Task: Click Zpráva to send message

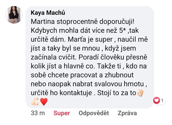Action: (127, 113)
